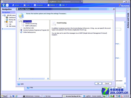
Task: Open Dashboard in Navigation tree
Action: (x=12, y=18)
